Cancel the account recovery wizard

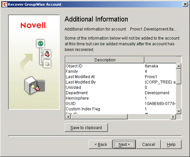(x=148, y=144)
